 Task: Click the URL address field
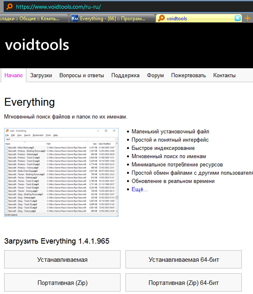128,7
